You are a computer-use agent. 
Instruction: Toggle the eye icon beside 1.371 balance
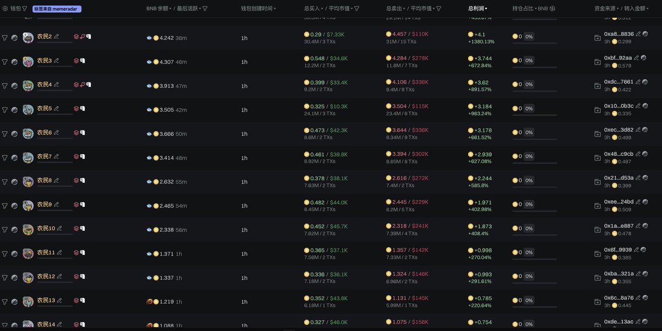[149, 254]
